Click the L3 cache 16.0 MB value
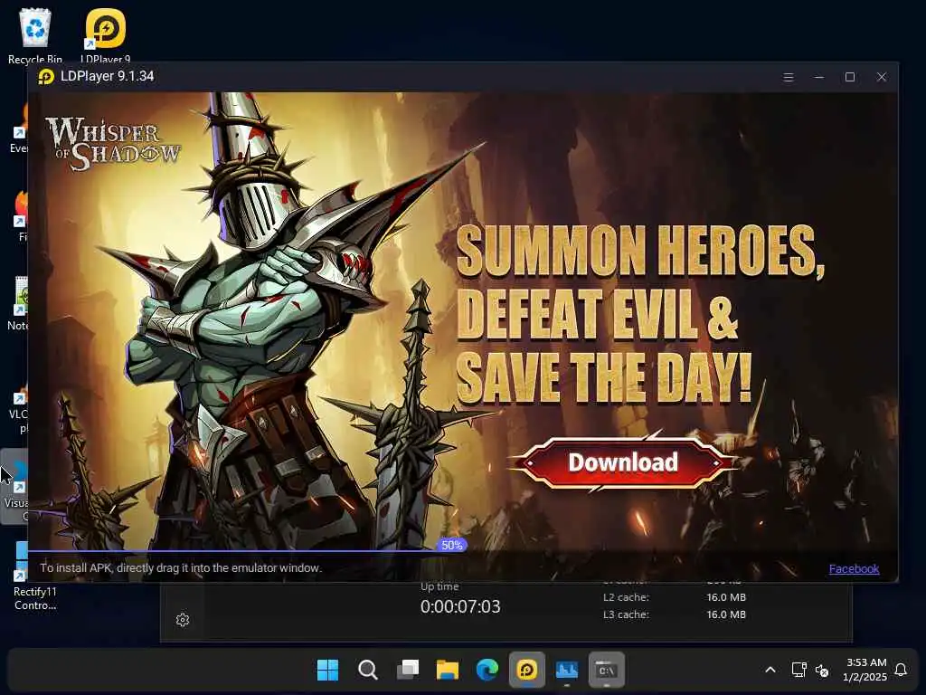This screenshot has width=926, height=695. point(726,614)
